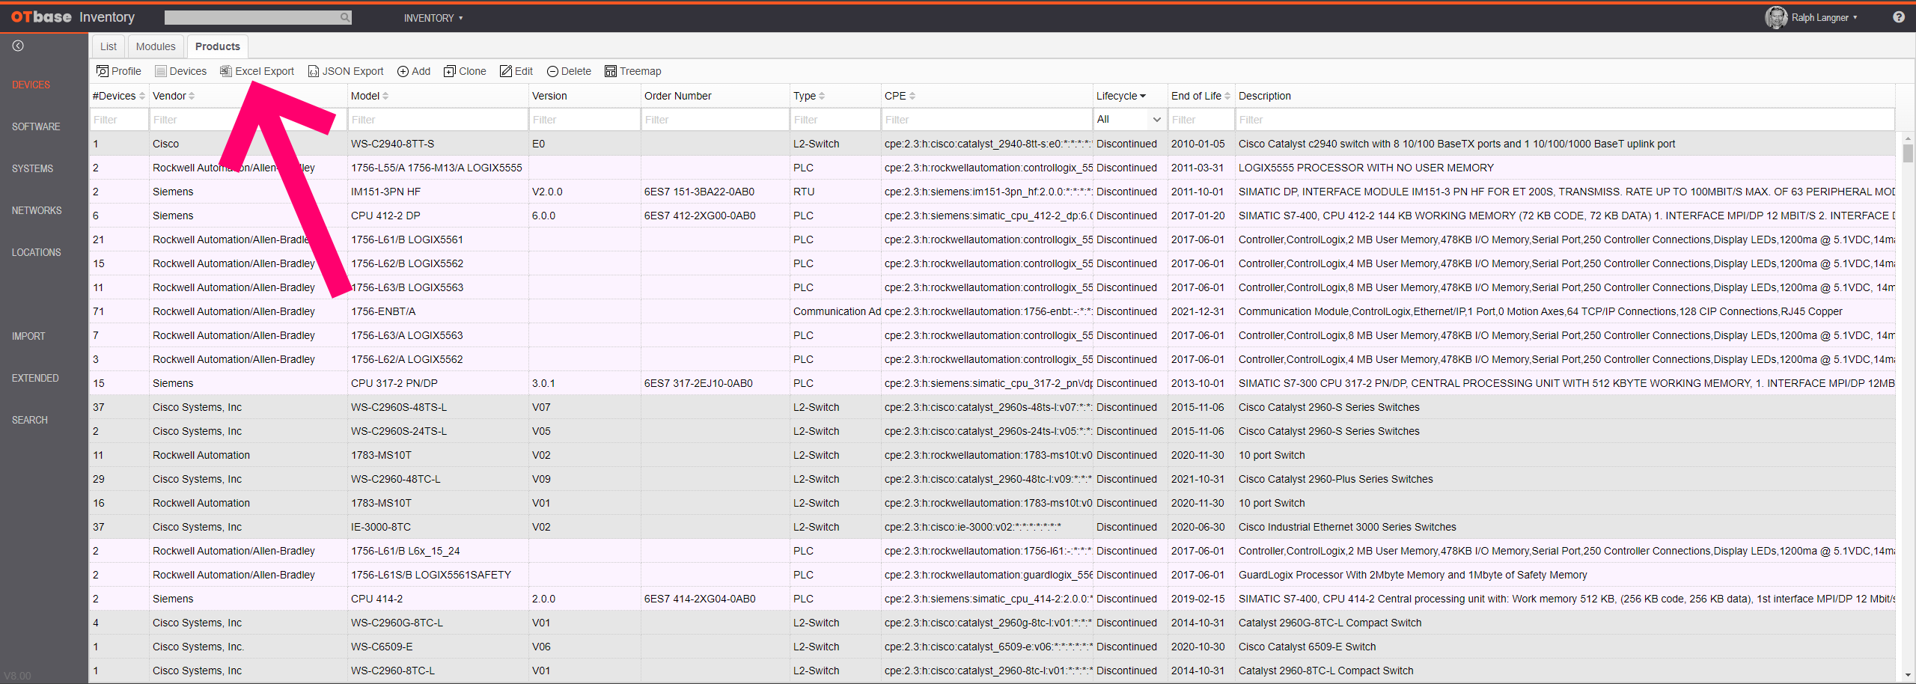The height and width of the screenshot is (684, 1916).
Task: Open NETWORKS in the sidebar
Action: coord(37,210)
